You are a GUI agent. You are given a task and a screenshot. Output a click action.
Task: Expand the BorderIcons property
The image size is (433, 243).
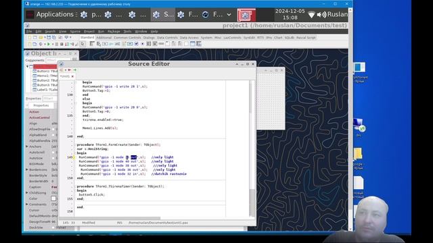tap(27, 169)
